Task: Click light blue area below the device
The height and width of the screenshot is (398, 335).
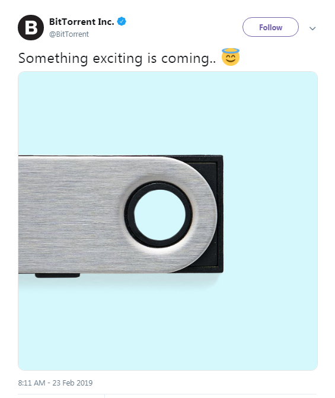Action: pyautogui.click(x=168, y=325)
